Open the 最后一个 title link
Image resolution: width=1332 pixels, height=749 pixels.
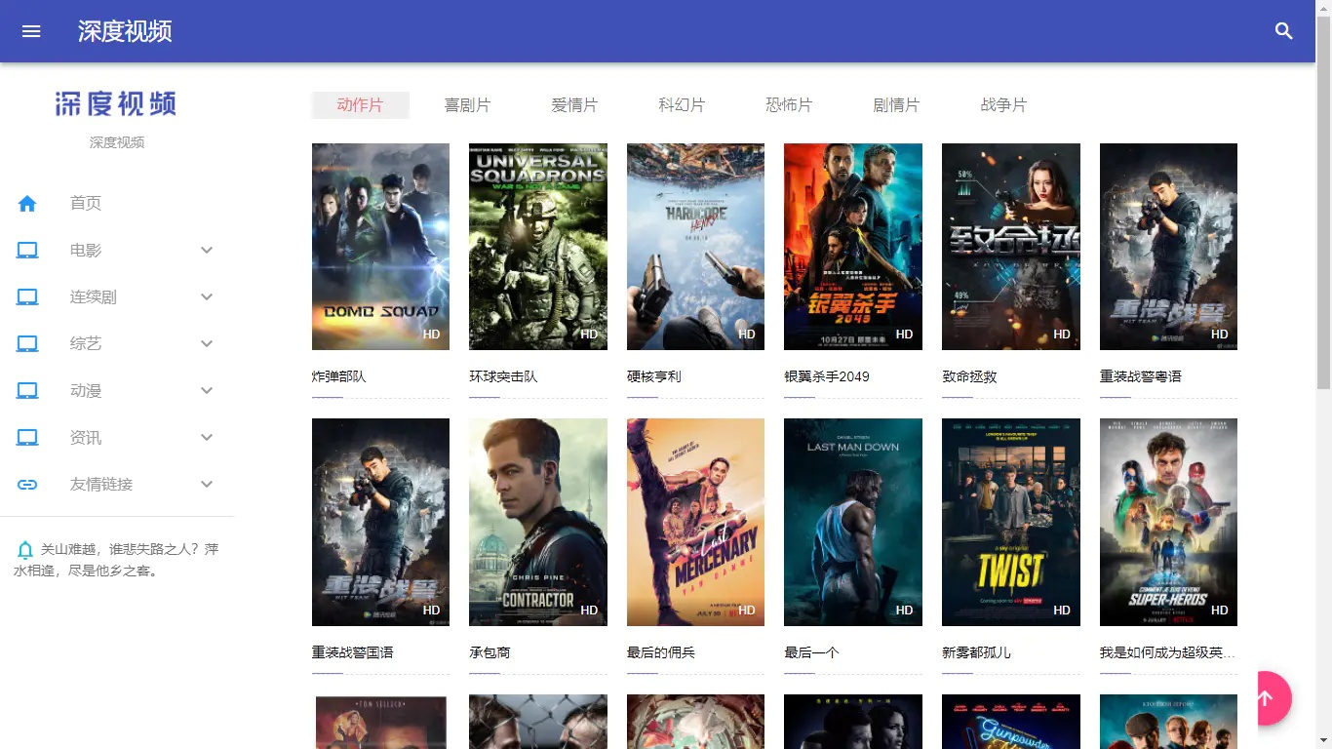tap(811, 652)
